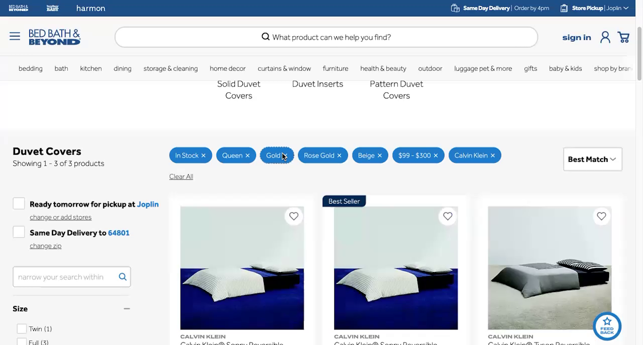Remove the Queen filter chip
This screenshot has height=345, width=643.
tap(248, 155)
